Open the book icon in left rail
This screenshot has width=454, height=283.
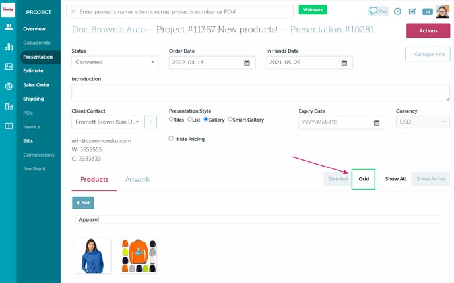click(9, 126)
